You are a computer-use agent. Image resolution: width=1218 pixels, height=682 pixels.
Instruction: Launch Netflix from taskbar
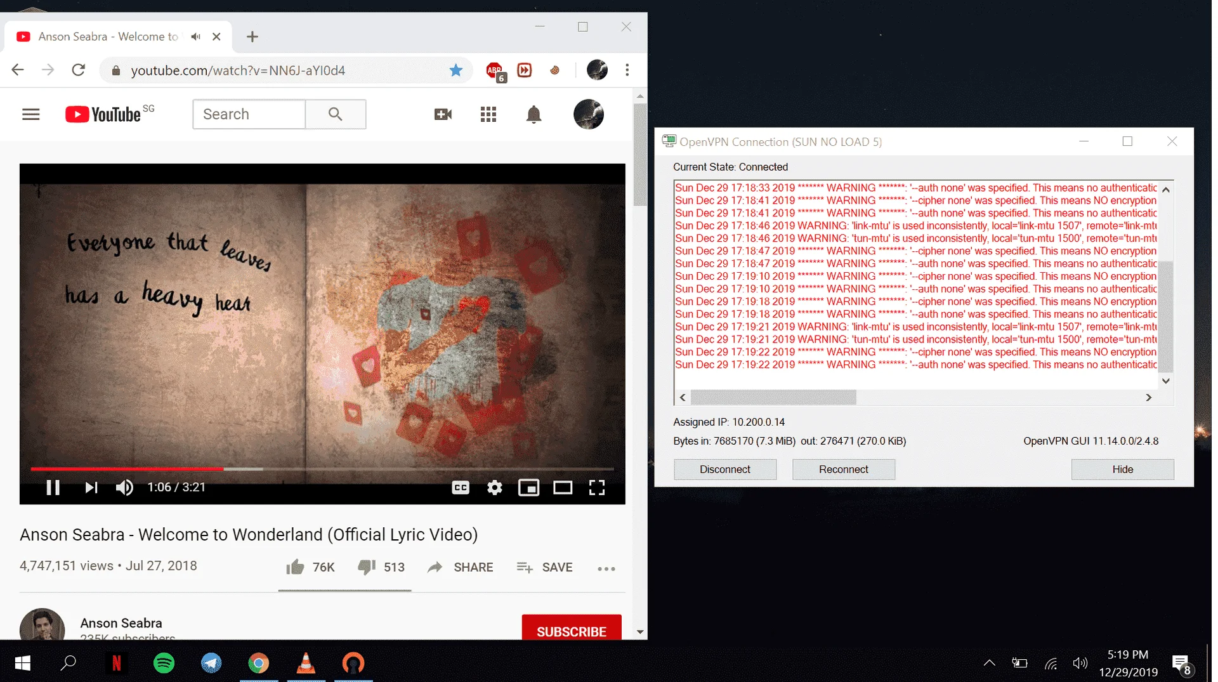pyautogui.click(x=117, y=664)
